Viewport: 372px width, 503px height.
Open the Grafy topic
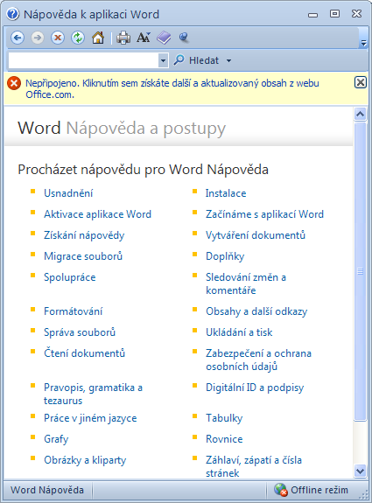pyautogui.click(x=56, y=439)
